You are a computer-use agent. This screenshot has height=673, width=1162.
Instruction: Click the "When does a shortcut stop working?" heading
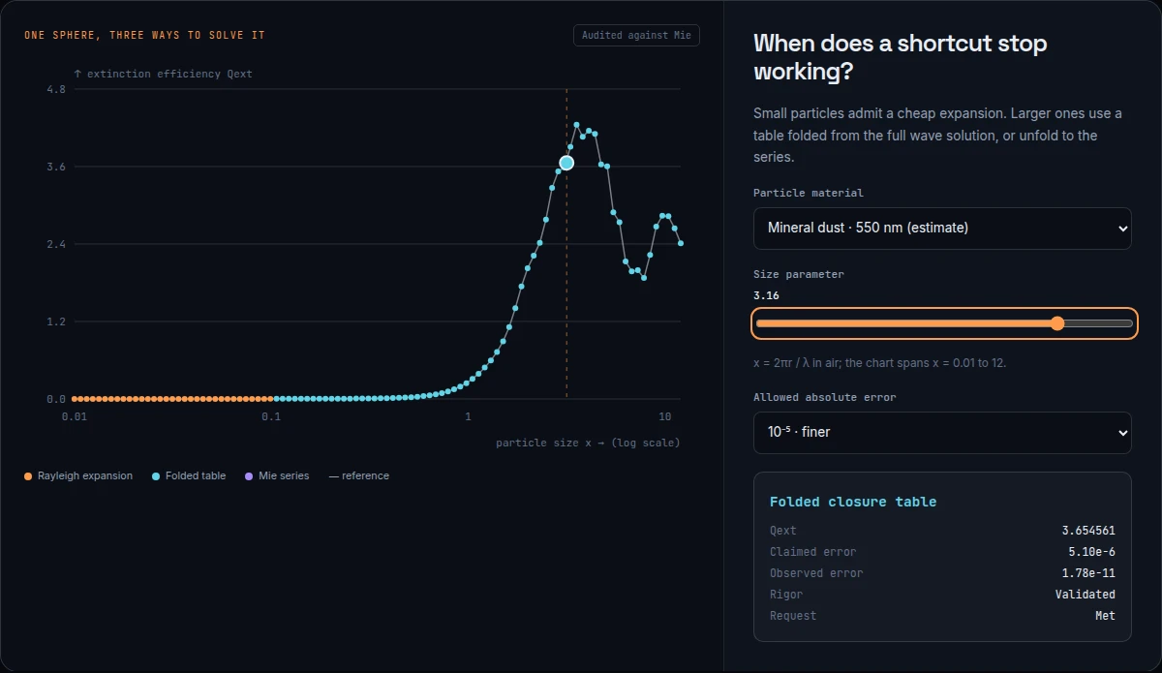click(901, 57)
